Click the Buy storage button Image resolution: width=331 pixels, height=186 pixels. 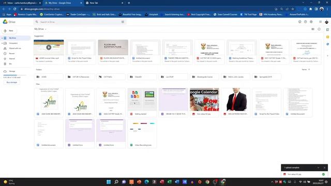coord(12,82)
